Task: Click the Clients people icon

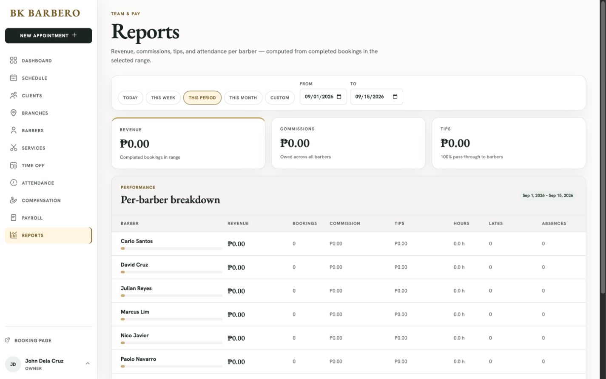Action: [x=14, y=95]
